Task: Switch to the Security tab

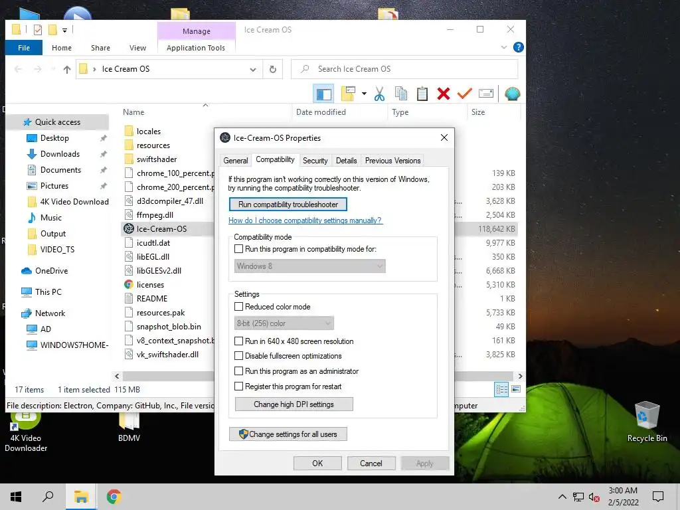Action: 315,161
